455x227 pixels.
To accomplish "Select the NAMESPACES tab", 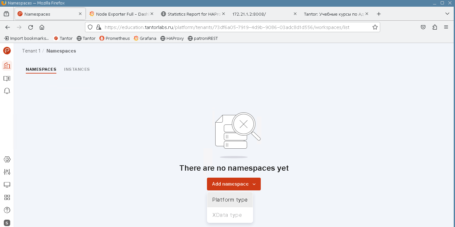I will (x=41, y=69).
